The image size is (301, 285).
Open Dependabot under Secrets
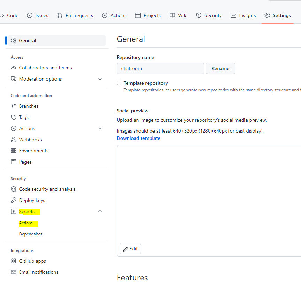pos(31,234)
